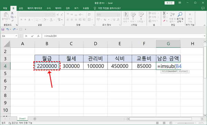The width and height of the screenshot is (207, 125).
Task: Click the Wrap Text icon in alignment group
Action: (89, 14)
